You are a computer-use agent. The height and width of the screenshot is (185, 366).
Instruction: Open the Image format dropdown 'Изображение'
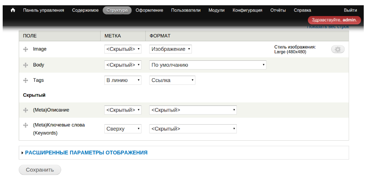point(170,49)
